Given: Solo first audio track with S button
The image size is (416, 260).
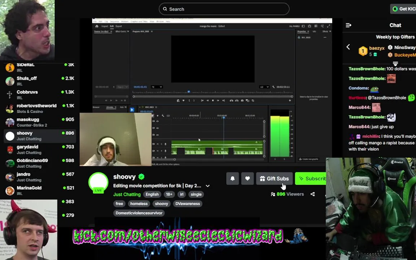Looking at the screenshot, I should pyautogui.click(x=161, y=144).
